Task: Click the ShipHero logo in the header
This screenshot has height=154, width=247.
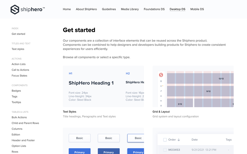Action: (28, 9)
